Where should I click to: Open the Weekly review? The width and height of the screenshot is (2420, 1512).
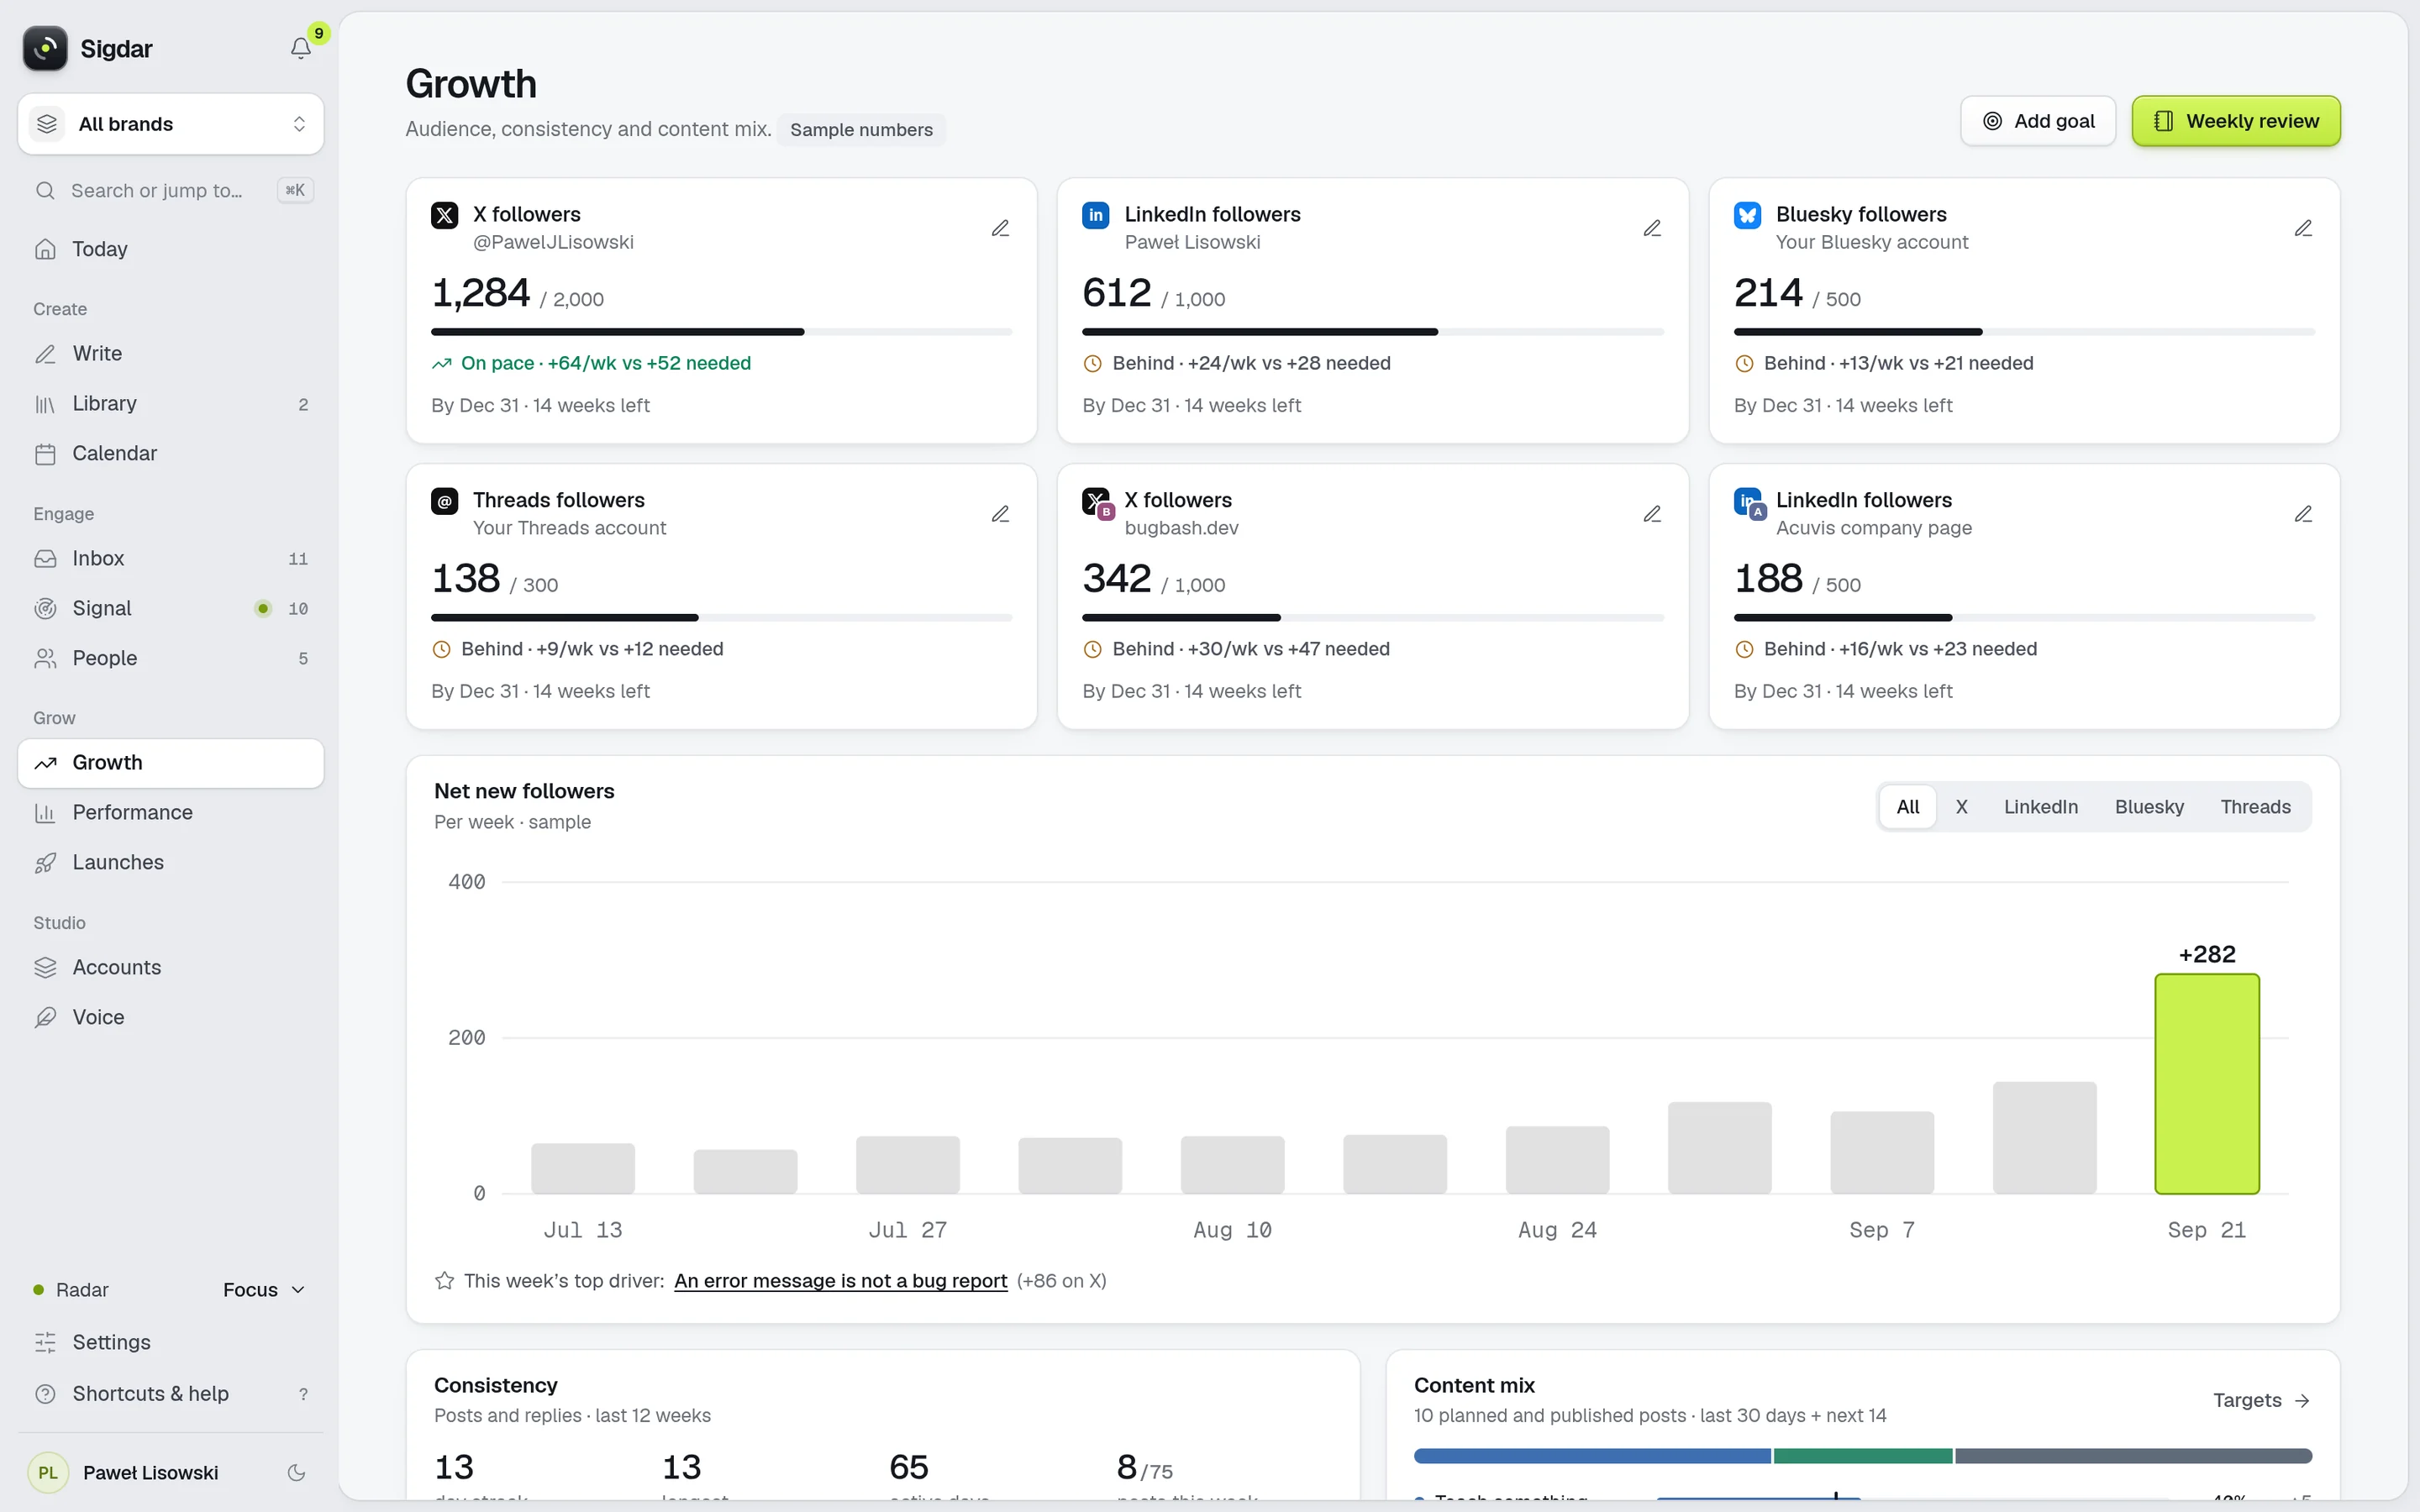pyautogui.click(x=2236, y=121)
